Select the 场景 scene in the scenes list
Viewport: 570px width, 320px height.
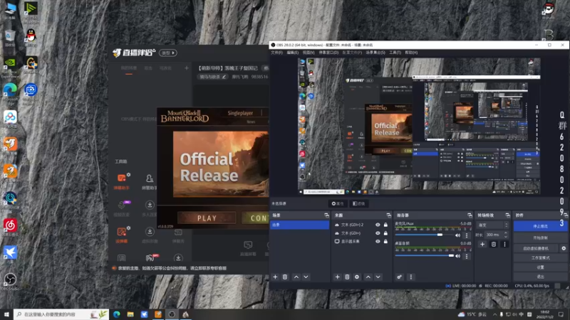(299, 225)
